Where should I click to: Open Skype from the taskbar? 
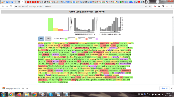[x=51, y=94]
